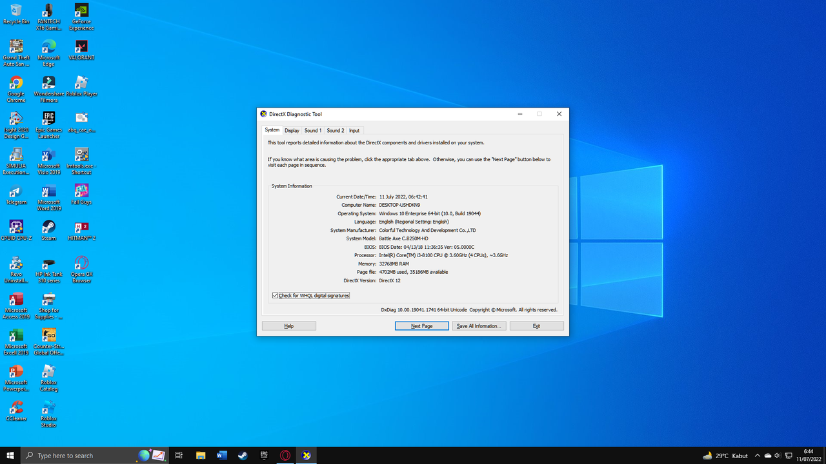Select the Fall Guys desktop icon
826x464 pixels.
click(x=81, y=195)
